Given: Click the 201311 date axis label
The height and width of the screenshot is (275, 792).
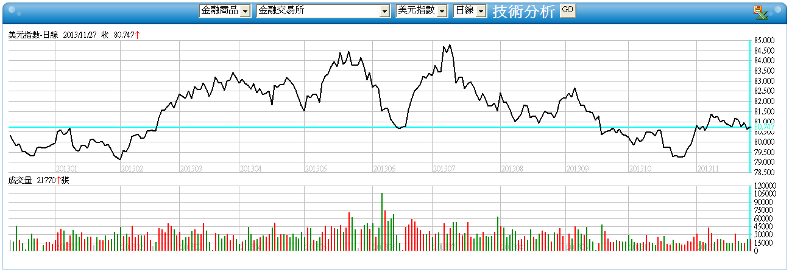Looking at the screenshot, I should (x=709, y=168).
